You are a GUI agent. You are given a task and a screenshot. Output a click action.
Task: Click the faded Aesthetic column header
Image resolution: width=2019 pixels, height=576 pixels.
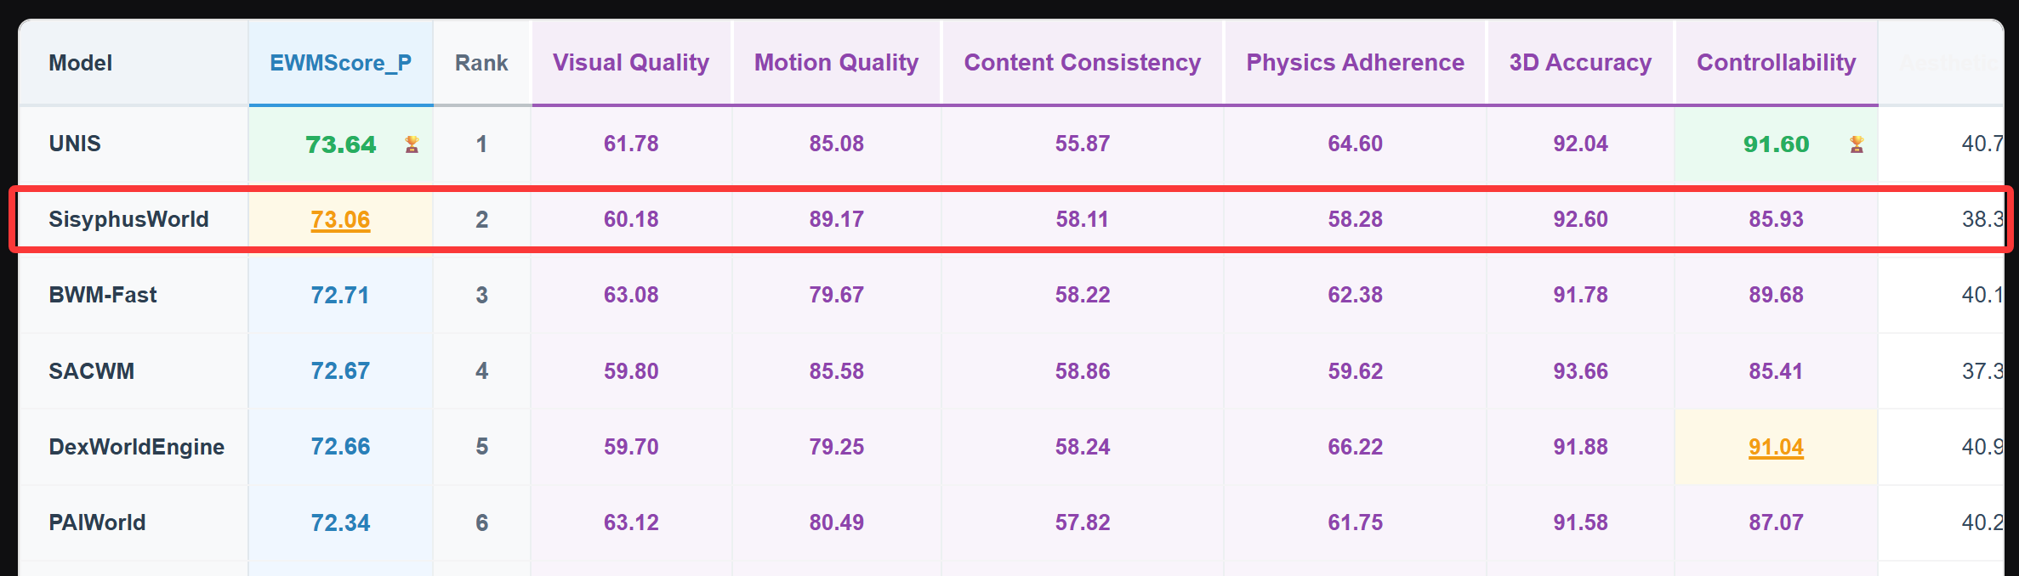coord(1950,63)
